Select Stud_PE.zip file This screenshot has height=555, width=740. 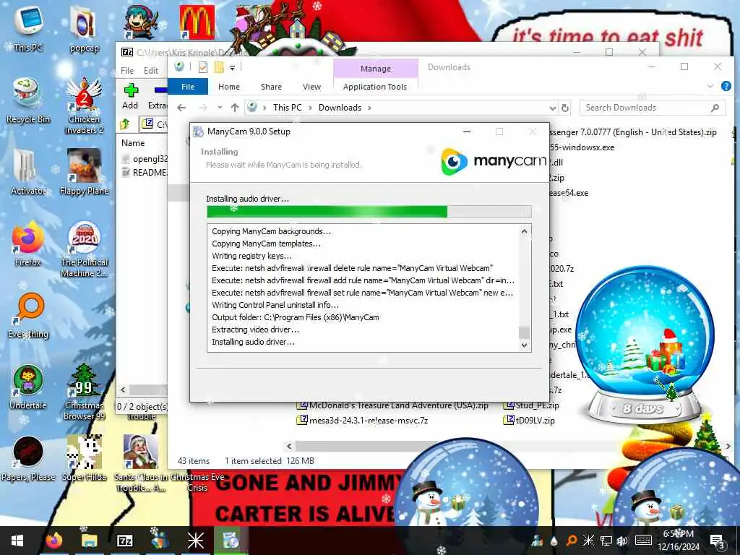coord(531,405)
